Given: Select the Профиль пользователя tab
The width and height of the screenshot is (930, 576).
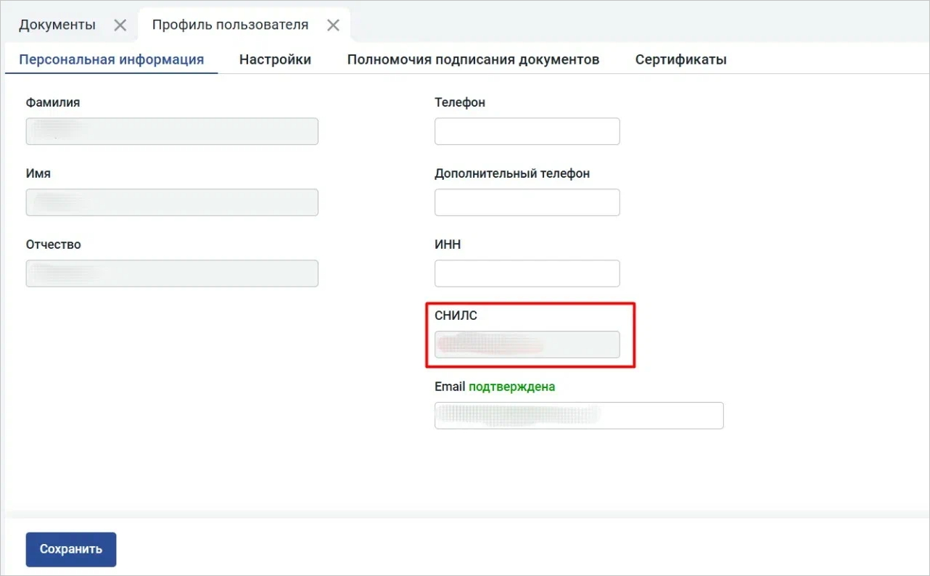Looking at the screenshot, I should 230,25.
